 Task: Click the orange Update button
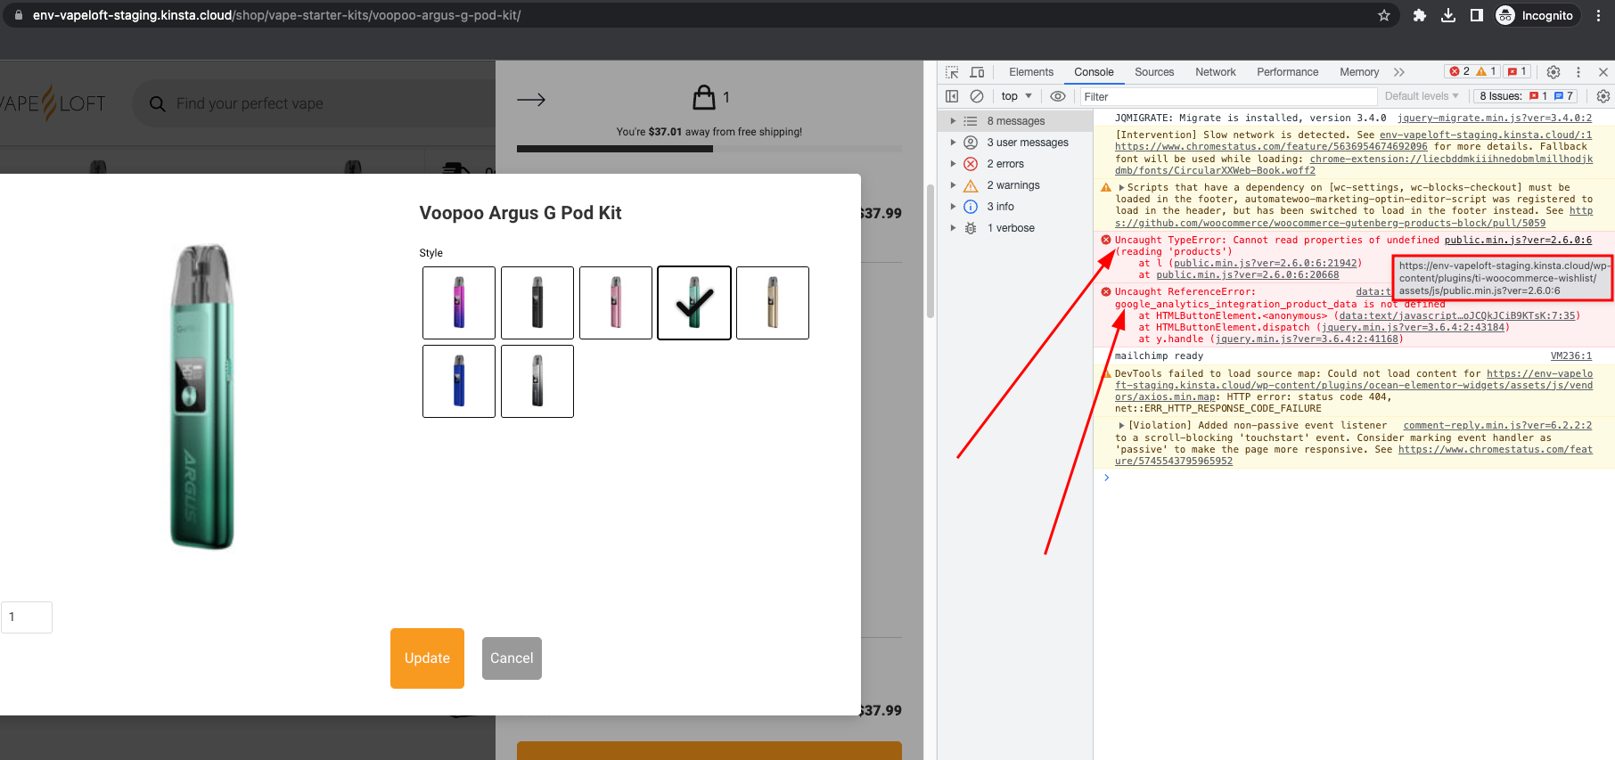point(427,658)
